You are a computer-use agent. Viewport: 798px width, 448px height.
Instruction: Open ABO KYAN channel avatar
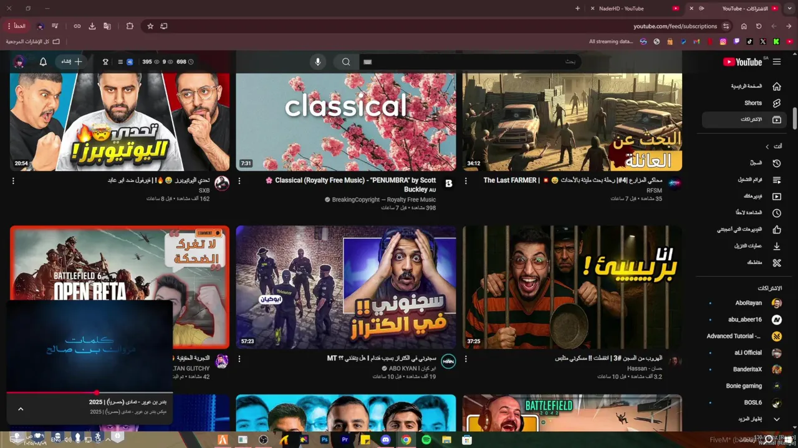click(x=448, y=362)
